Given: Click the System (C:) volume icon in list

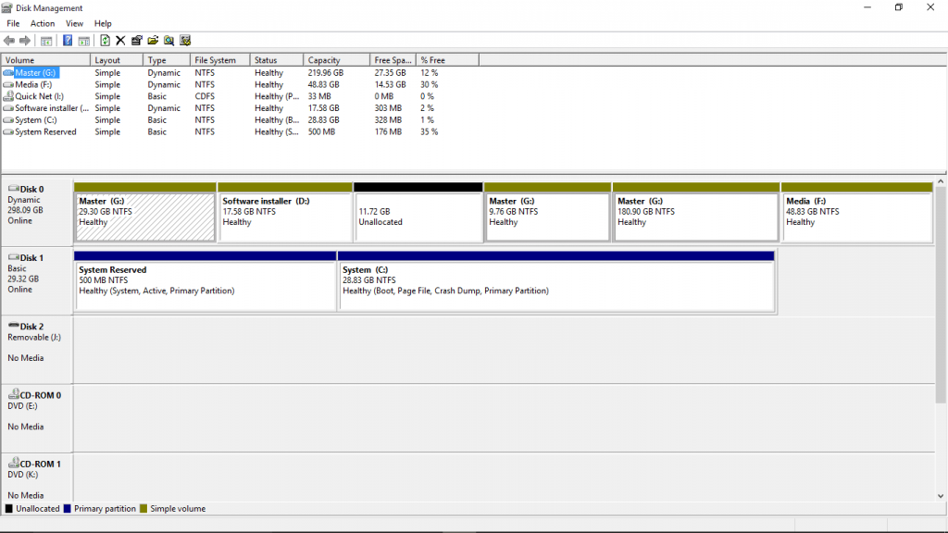Looking at the screenshot, I should point(8,120).
